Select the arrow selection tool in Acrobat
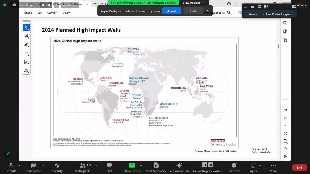The width and height of the screenshot is (310, 174). tap(26, 27)
